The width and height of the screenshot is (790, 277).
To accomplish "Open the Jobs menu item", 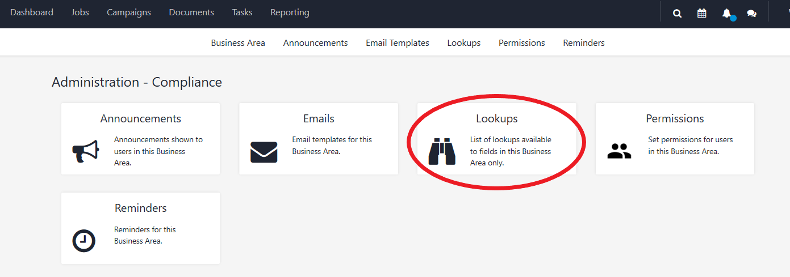I will 80,12.
